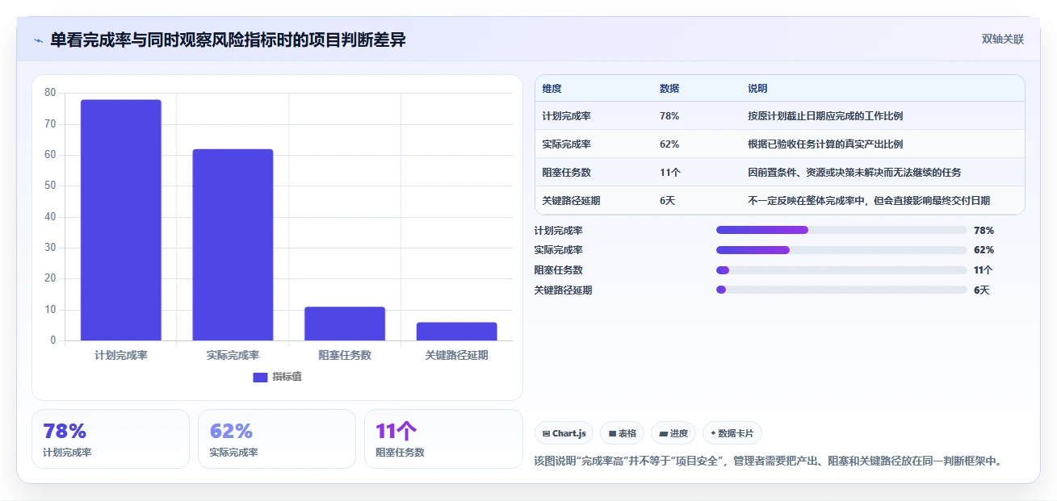Click the 62% value in table

[x=669, y=144]
